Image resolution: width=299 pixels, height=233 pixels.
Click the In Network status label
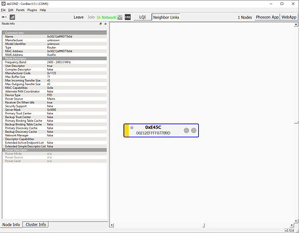click(106, 17)
